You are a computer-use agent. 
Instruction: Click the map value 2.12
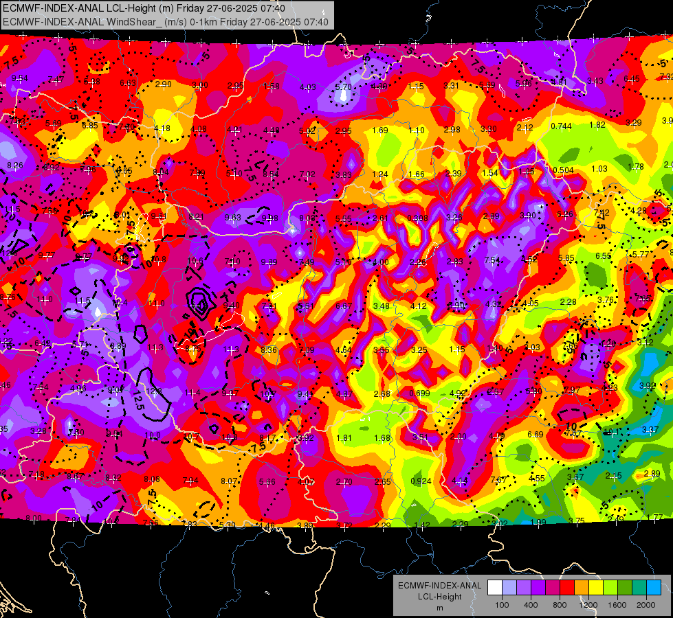[x=525, y=128]
